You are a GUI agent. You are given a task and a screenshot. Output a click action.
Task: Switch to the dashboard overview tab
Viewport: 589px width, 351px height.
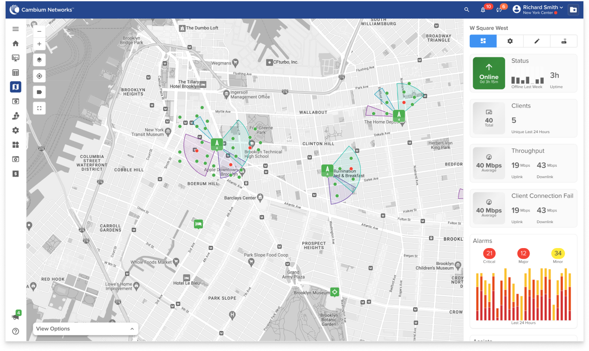tap(483, 41)
